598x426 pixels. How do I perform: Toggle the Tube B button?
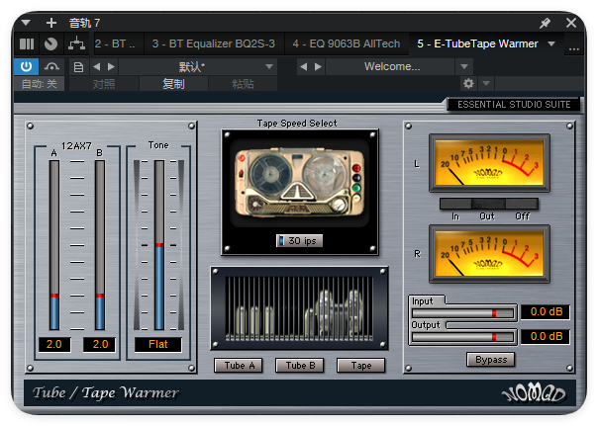[300, 366]
